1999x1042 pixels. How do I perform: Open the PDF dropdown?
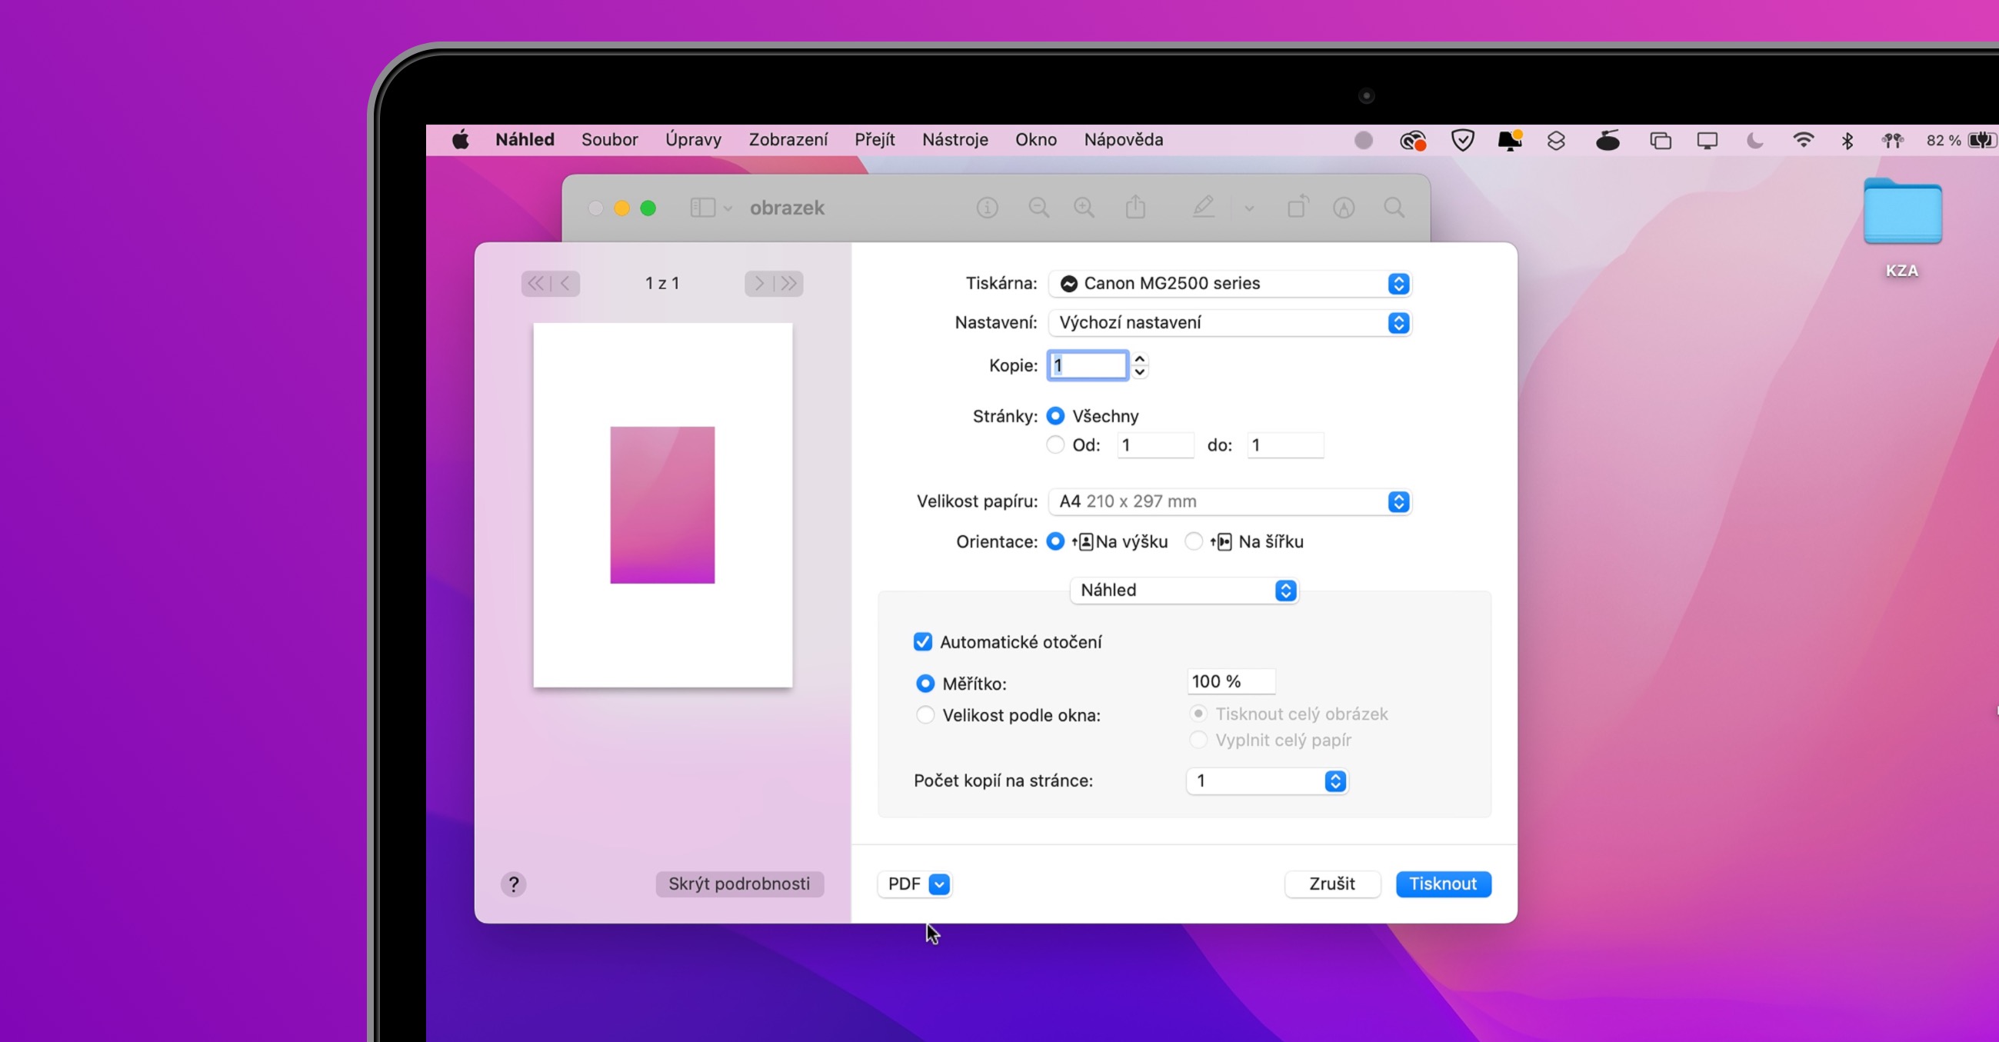click(x=915, y=884)
